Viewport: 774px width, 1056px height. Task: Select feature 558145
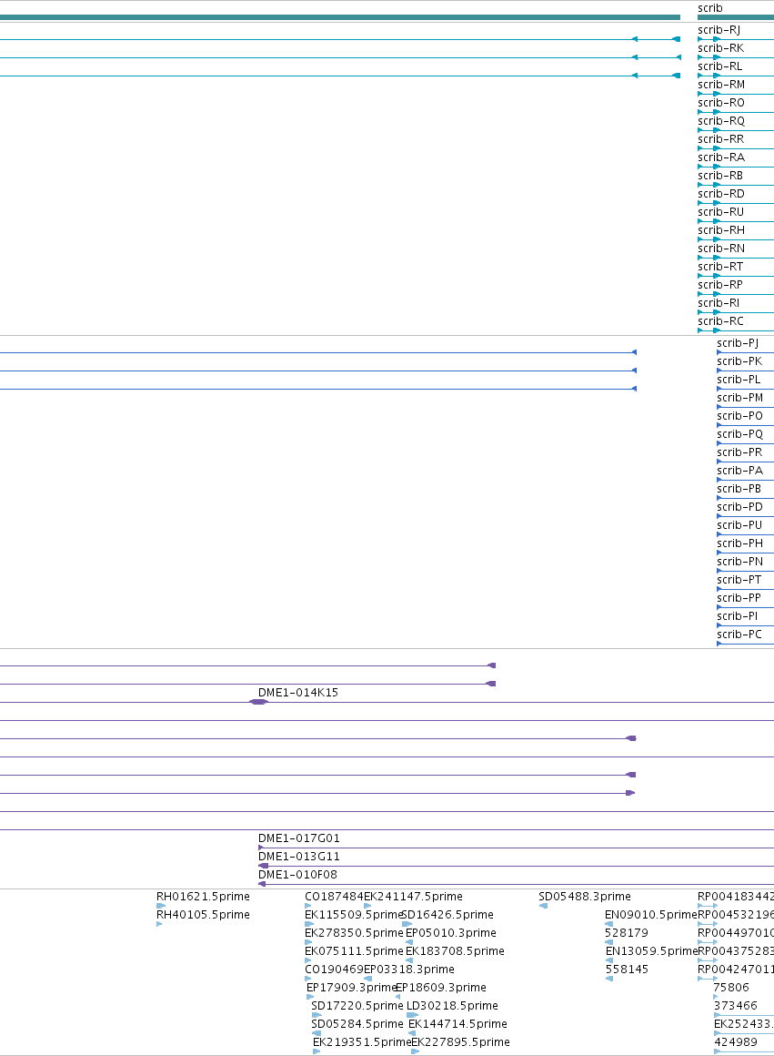627,970
